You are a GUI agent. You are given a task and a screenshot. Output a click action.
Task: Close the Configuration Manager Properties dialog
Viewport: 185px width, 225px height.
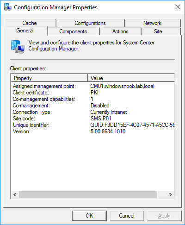[178, 7]
